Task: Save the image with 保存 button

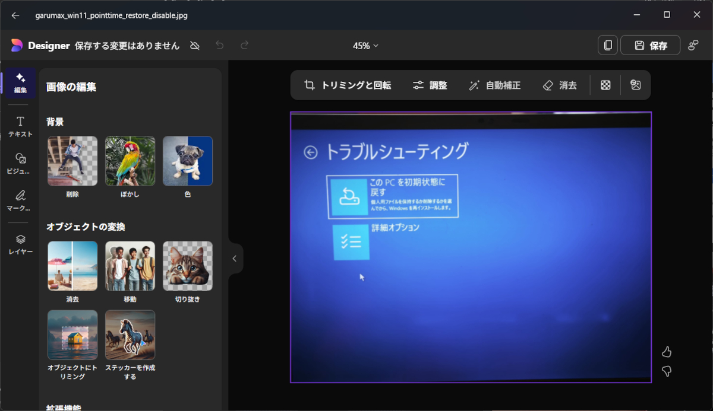Action: tap(651, 46)
